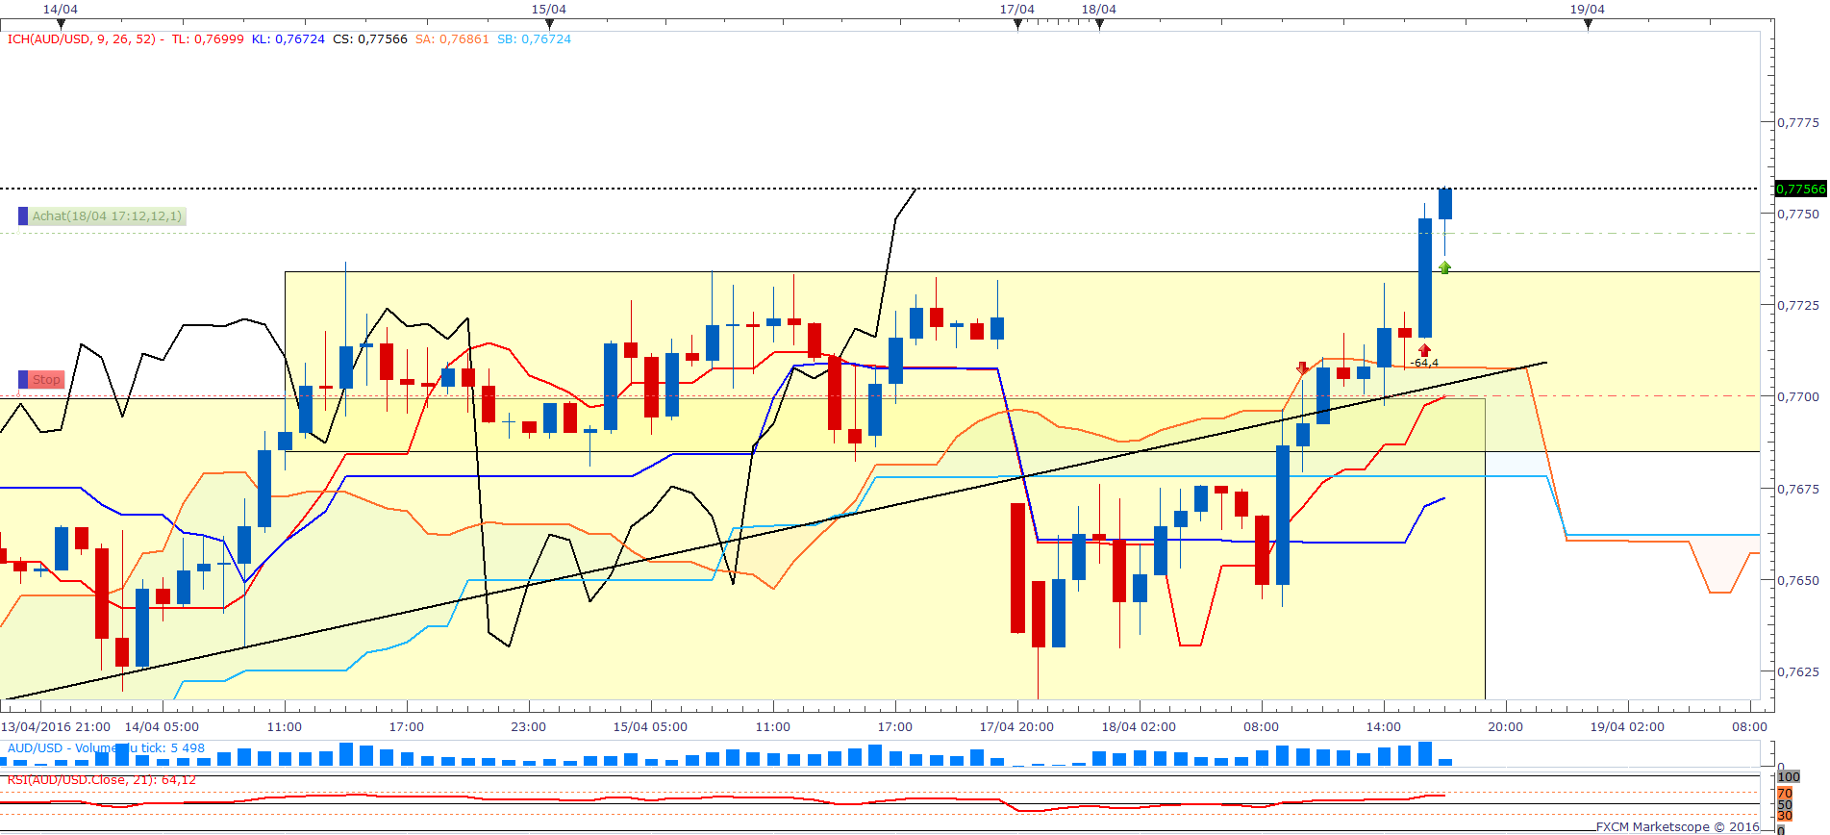Click the RSI 30 level box
The height and width of the screenshot is (835, 1830).
pos(1785,815)
